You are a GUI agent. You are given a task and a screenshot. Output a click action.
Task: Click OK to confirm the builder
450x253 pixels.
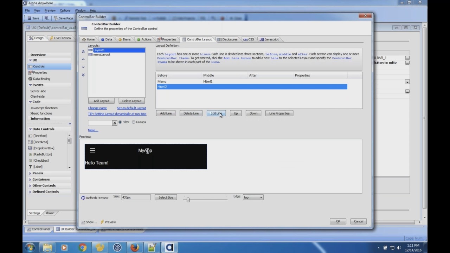click(338, 221)
